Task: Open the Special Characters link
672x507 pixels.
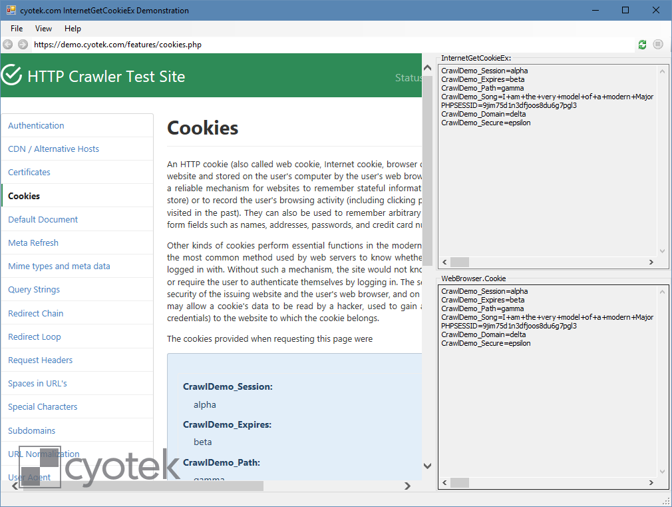Action: (x=43, y=406)
